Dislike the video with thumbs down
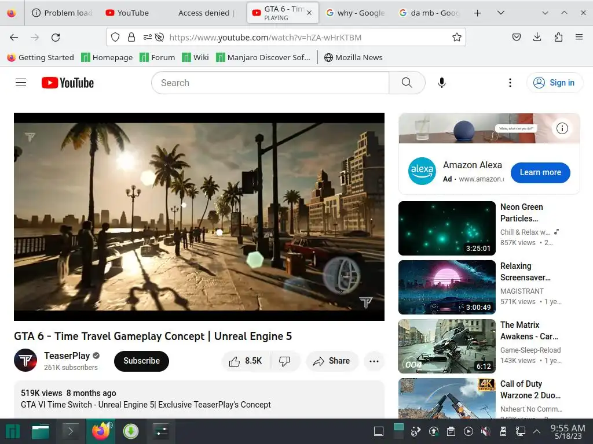Viewport: 593px width, 444px height. pyautogui.click(x=284, y=361)
